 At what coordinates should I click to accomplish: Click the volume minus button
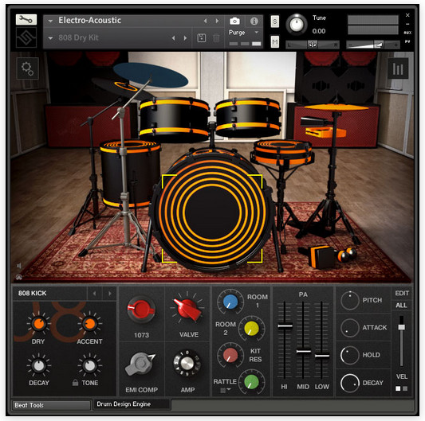(351, 45)
